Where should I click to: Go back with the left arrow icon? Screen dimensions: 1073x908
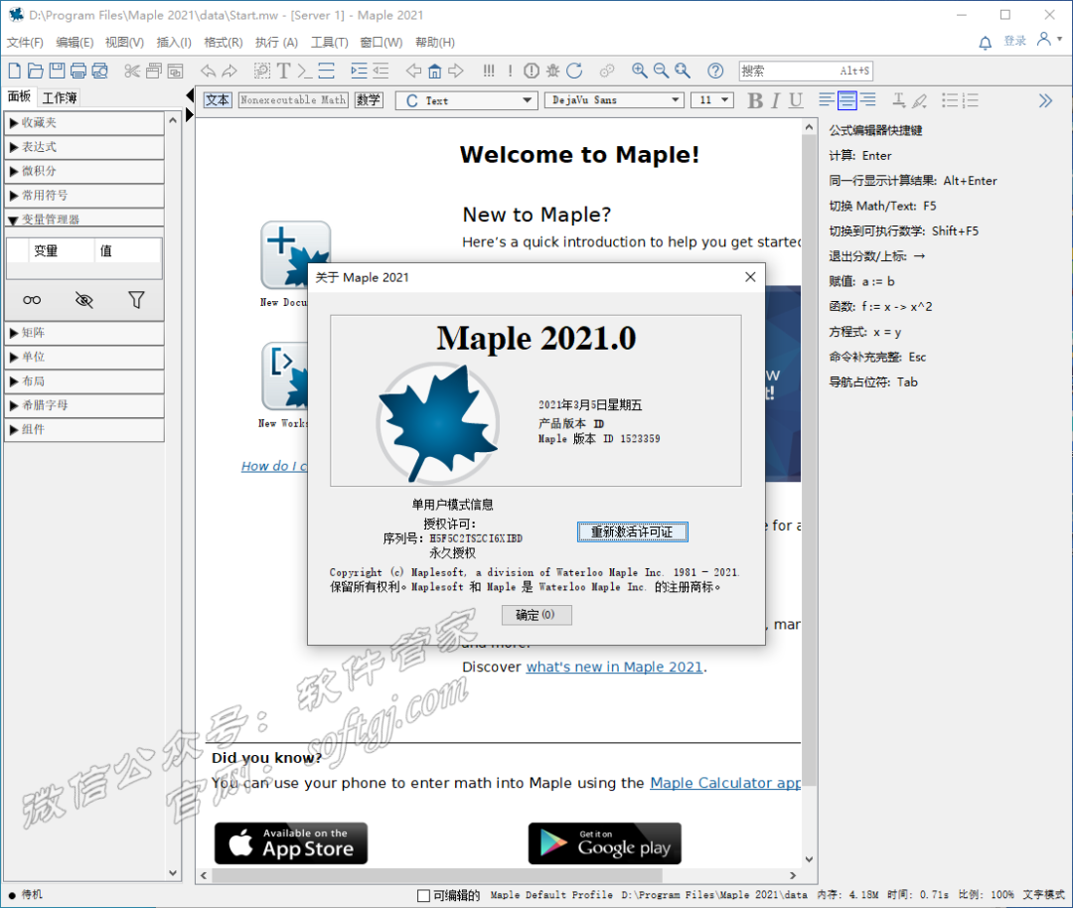pyautogui.click(x=413, y=71)
